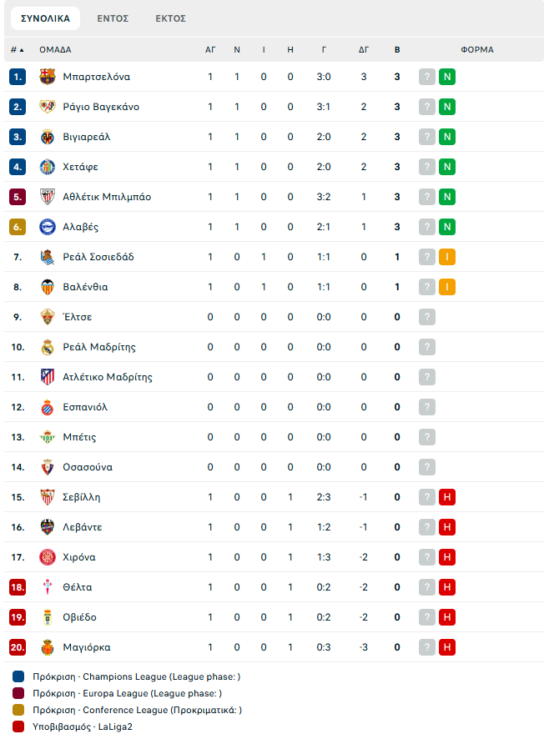Click the Atlético Madrid crest icon
Screen dimensions: 544x739
click(47, 377)
